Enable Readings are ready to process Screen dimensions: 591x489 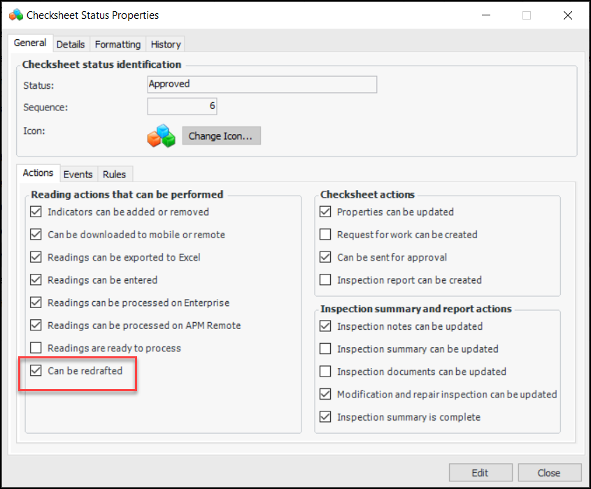(36, 348)
